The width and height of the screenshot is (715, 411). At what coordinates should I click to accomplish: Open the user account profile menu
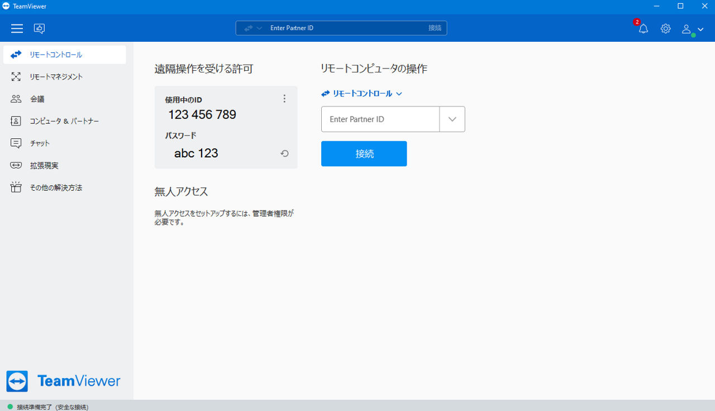[692, 29]
